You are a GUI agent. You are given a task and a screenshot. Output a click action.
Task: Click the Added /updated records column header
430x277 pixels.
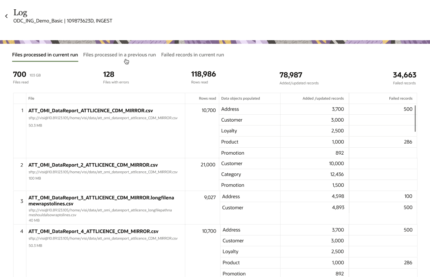point(323,98)
